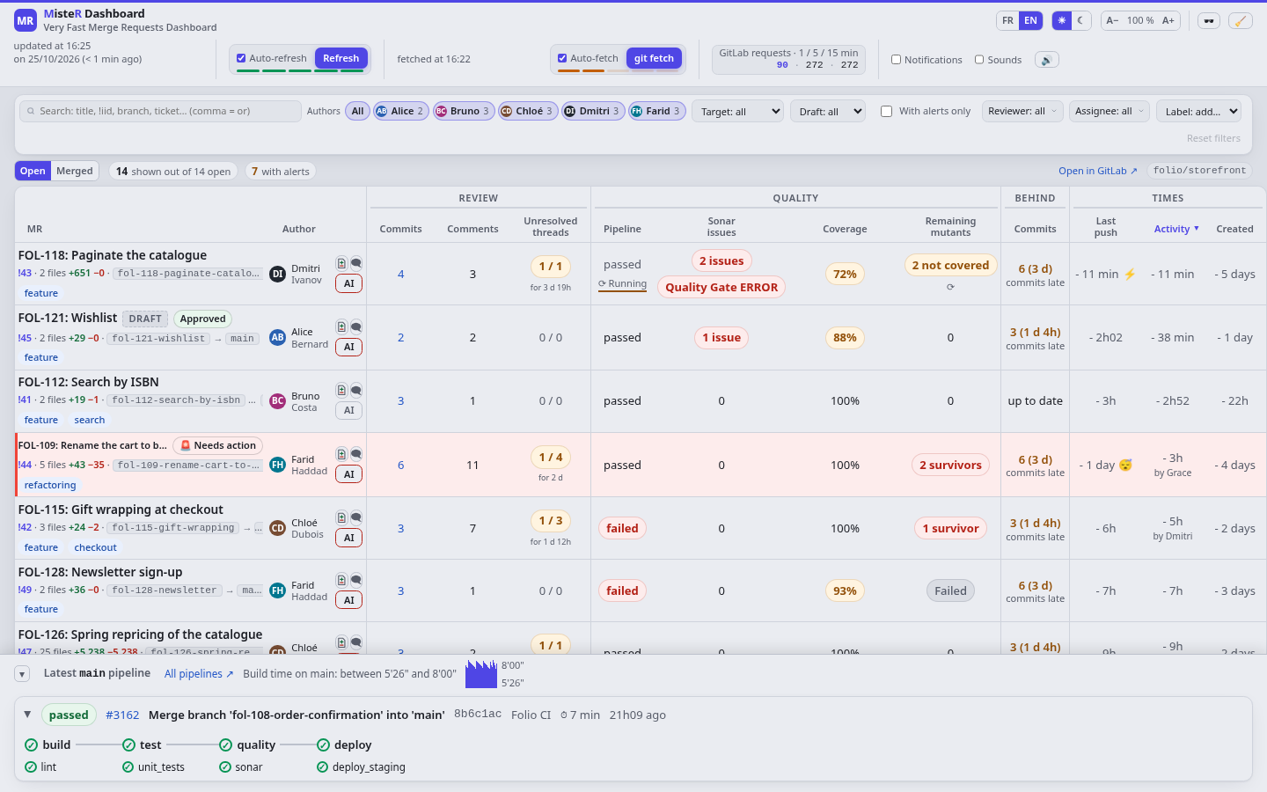
Task: Click the git fetch button
Action: (654, 58)
